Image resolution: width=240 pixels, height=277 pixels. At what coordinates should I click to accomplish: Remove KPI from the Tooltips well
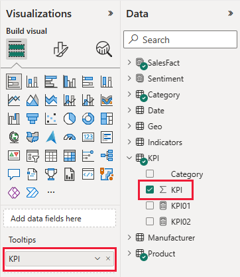click(108, 258)
